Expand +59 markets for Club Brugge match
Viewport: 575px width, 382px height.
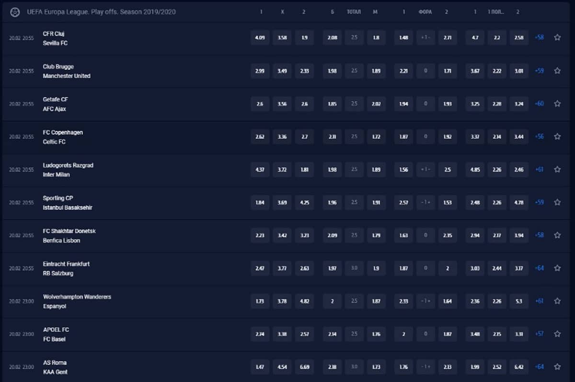coord(540,70)
